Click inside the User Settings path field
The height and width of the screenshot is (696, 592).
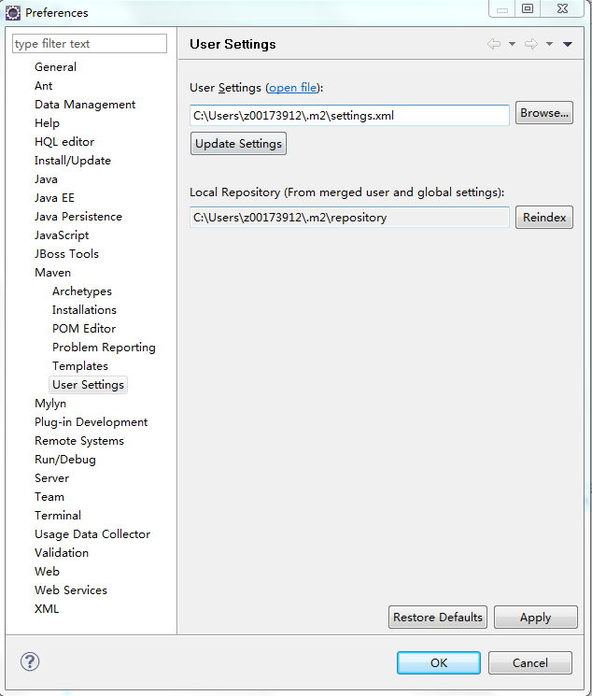click(x=349, y=115)
